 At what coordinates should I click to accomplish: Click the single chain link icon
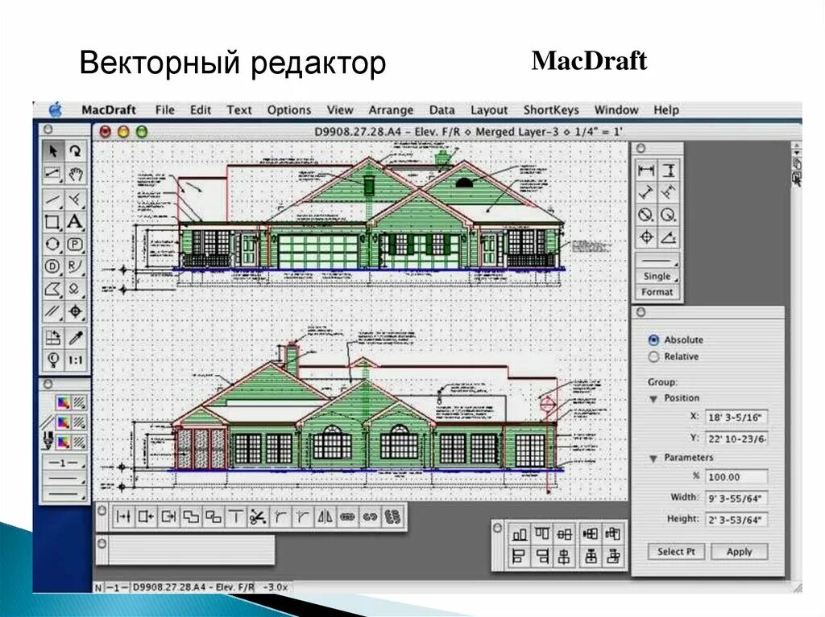click(x=346, y=517)
